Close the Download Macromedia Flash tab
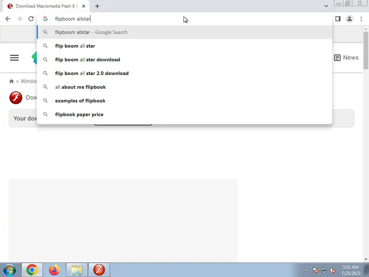Screen dimensions: 369x277 tap(84, 6)
